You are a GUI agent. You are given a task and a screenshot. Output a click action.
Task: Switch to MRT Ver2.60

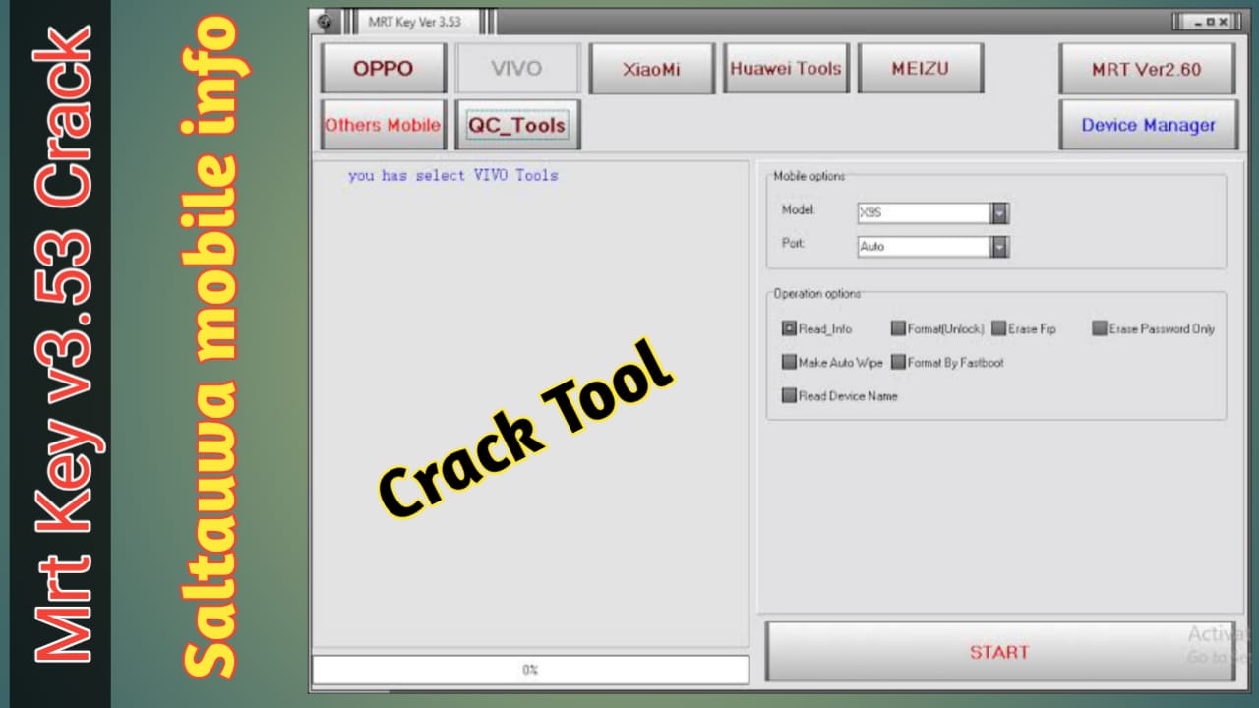[x=1147, y=69]
